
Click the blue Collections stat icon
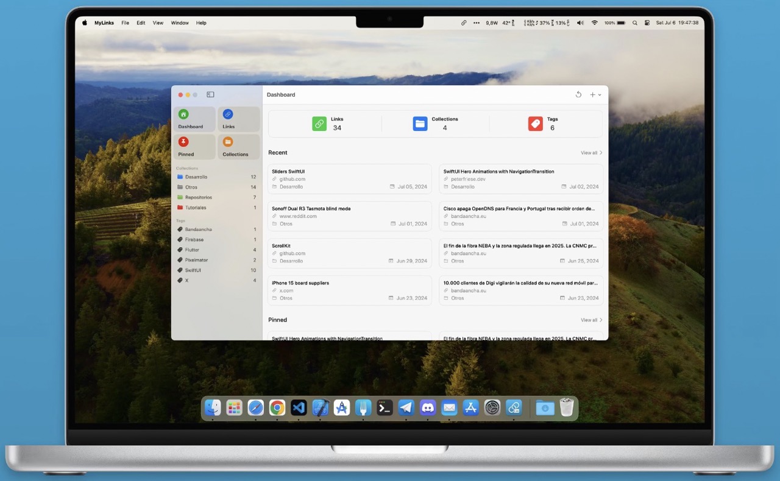pos(420,124)
